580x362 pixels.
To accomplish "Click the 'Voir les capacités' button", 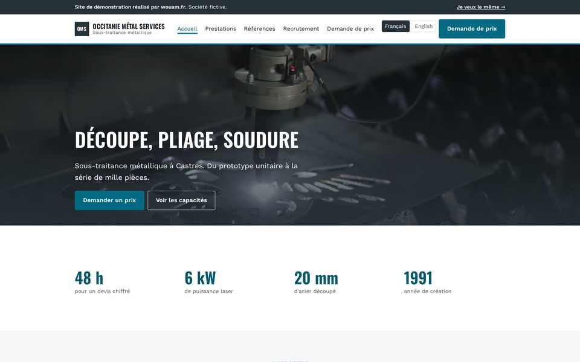I will click(181, 200).
